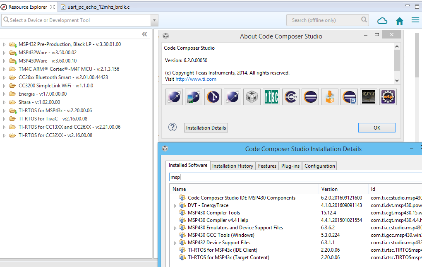This screenshot has width=422, height=267.
Task: Click MSP430 GCC Tools feature icon
Action: [x=182, y=235]
